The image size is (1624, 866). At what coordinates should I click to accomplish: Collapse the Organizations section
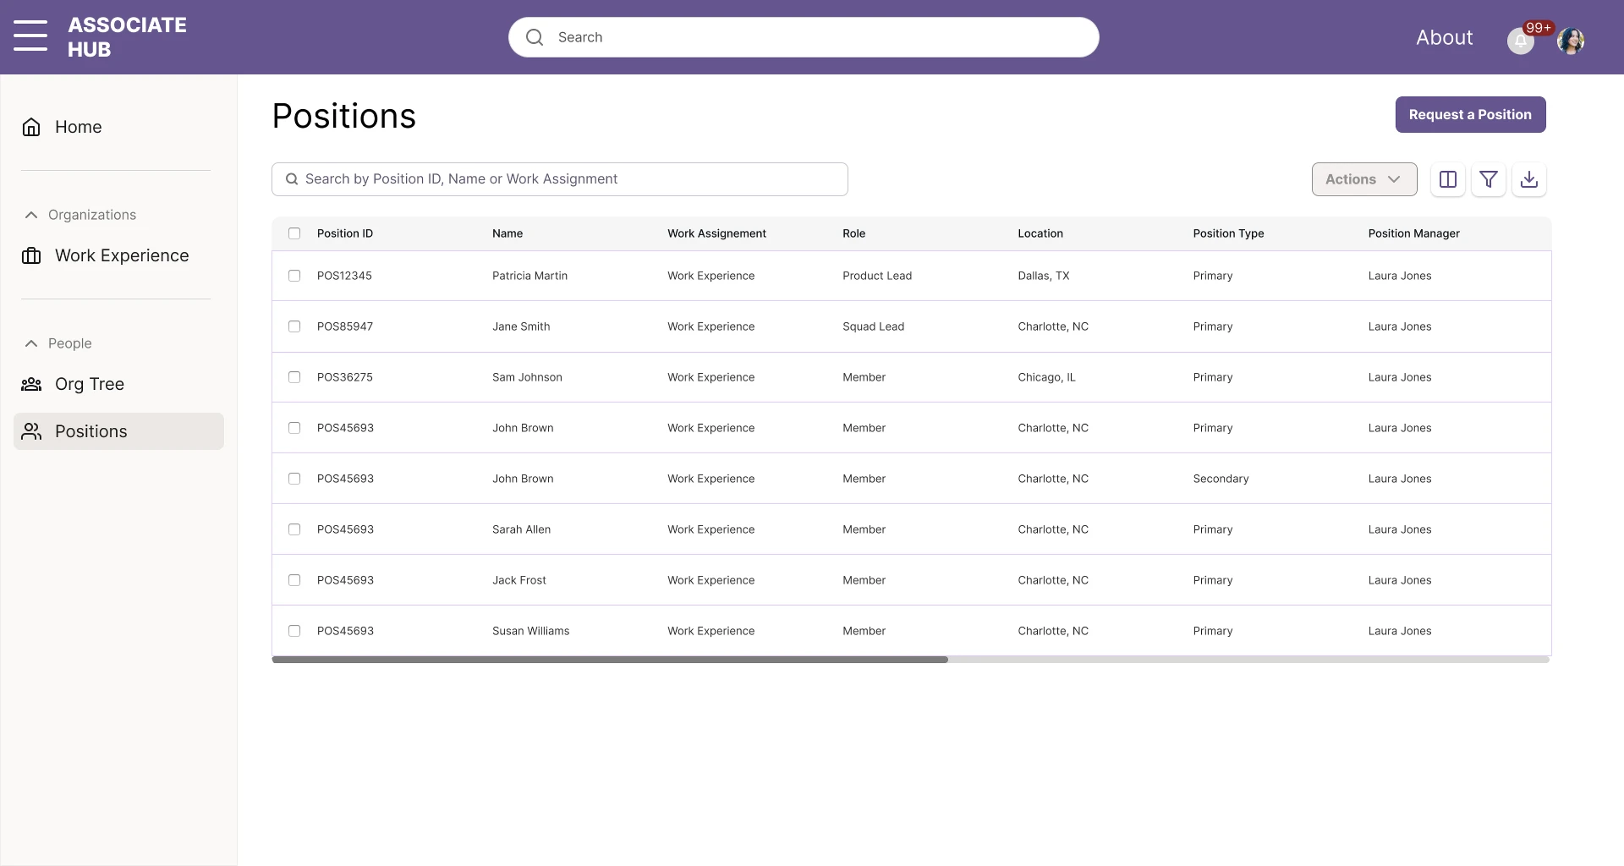tap(31, 215)
